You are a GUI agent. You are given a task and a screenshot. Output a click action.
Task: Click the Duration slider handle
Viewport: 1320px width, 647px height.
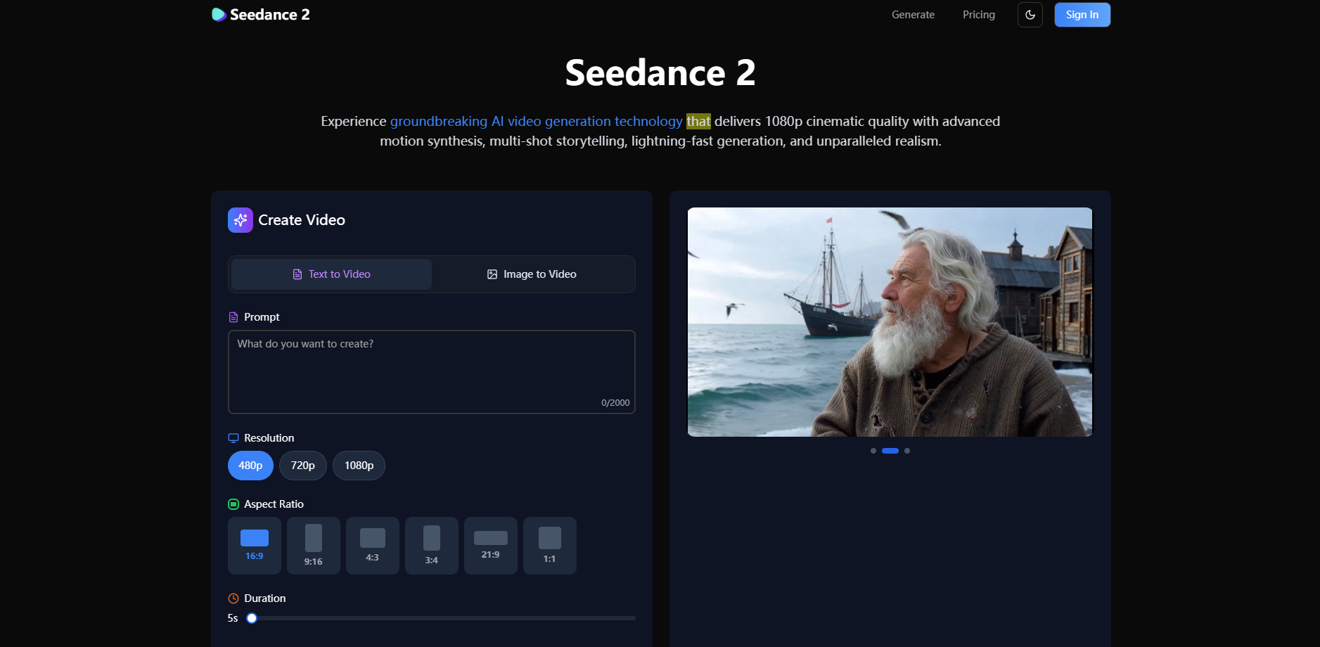pyautogui.click(x=252, y=617)
